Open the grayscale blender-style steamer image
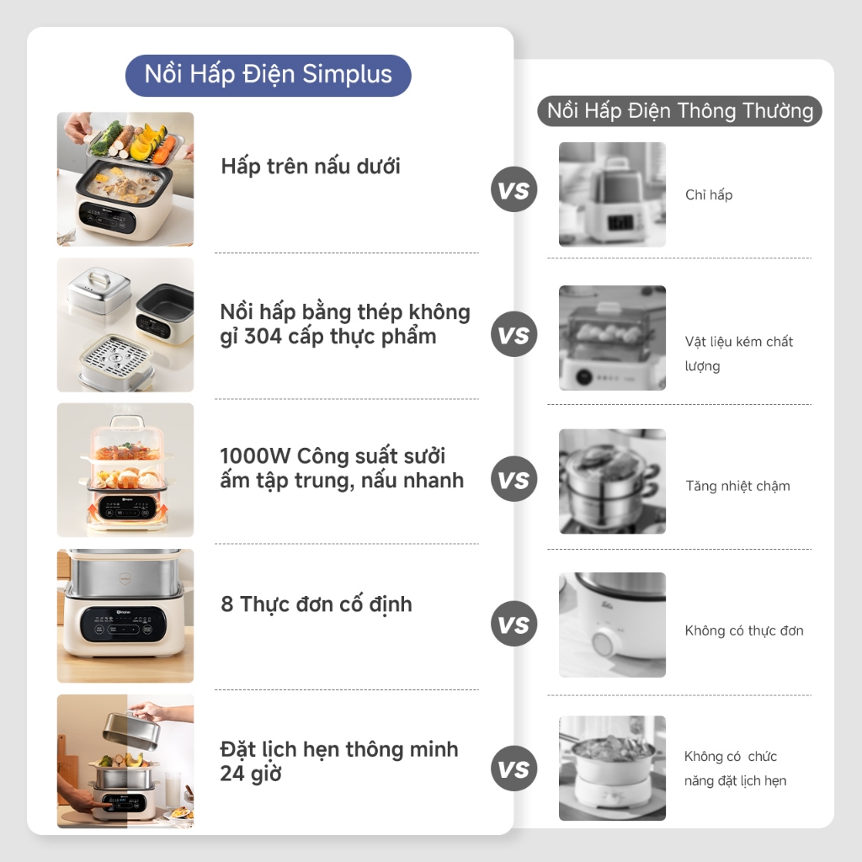This screenshot has height=862, width=862. point(613,194)
